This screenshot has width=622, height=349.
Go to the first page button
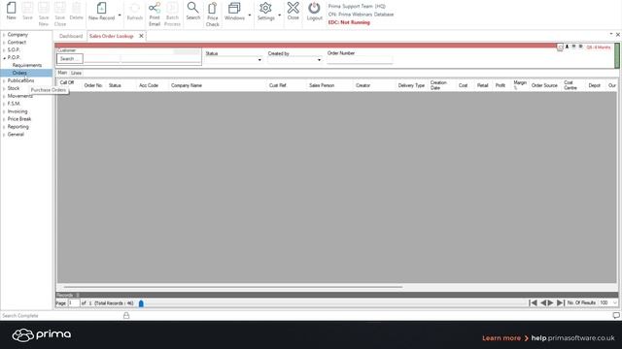tap(534, 302)
